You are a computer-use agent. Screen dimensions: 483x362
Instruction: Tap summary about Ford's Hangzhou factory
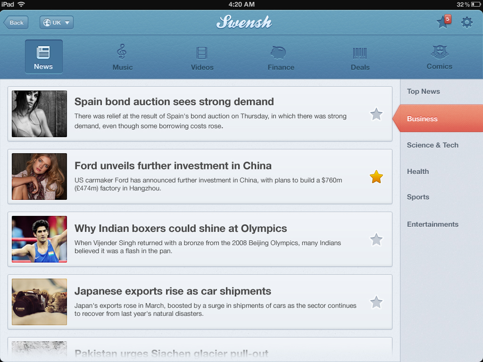[208, 184]
